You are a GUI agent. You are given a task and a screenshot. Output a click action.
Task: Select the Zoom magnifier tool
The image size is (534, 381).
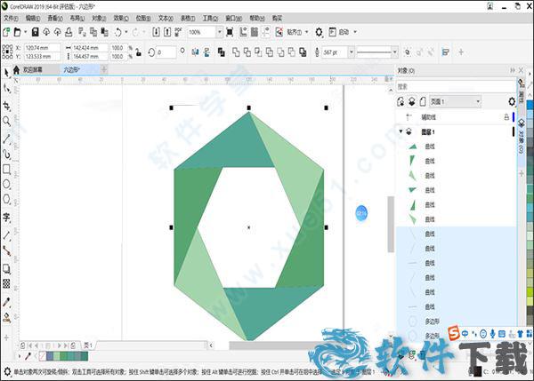click(x=6, y=121)
